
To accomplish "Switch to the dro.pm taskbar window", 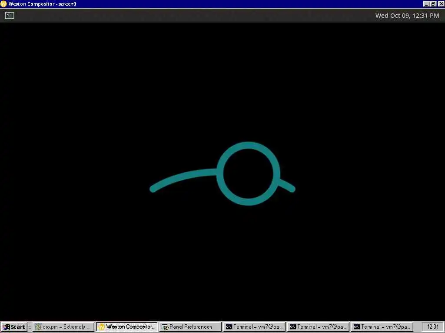I will pos(63,327).
